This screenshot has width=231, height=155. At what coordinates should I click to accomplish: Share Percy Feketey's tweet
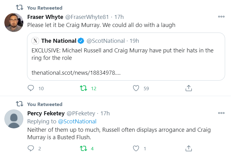click(x=188, y=148)
